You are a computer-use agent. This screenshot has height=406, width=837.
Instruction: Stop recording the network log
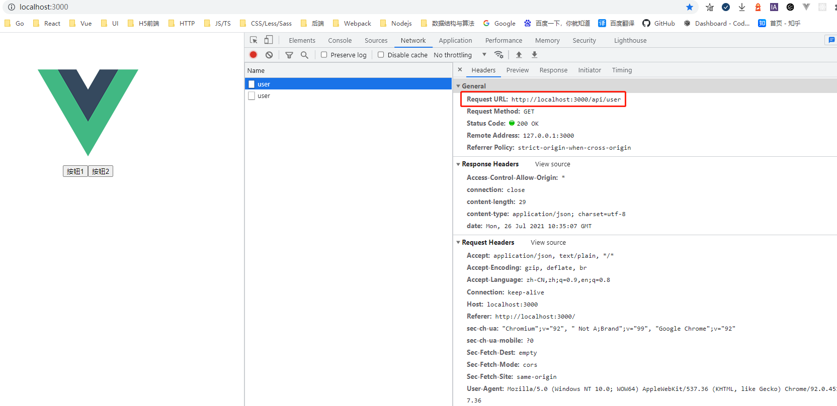254,55
